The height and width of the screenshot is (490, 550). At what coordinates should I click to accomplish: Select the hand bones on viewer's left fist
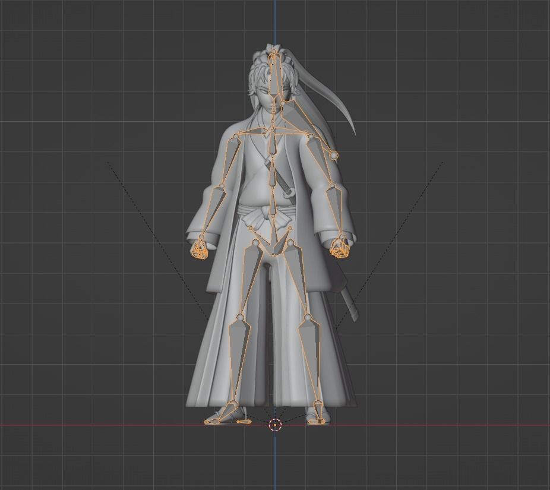click(200, 249)
